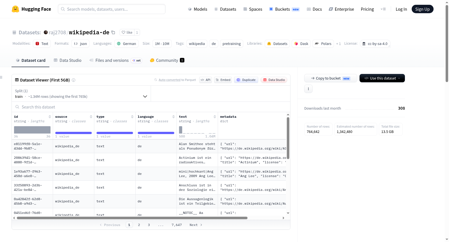This screenshot has width=449, height=242.
Task: Open the Docs page
Action: pyautogui.click(x=314, y=9)
